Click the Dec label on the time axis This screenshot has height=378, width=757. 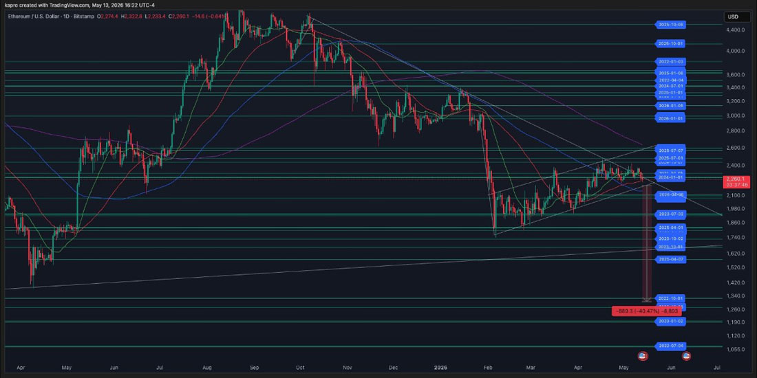[392, 368]
